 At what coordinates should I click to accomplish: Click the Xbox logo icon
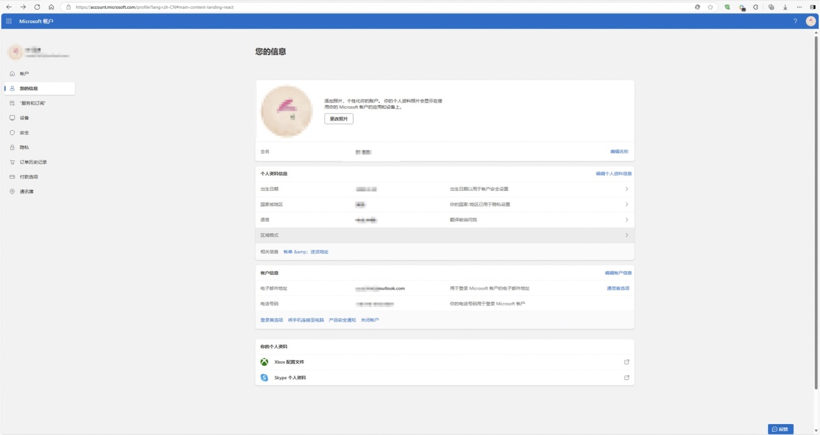pyautogui.click(x=264, y=362)
